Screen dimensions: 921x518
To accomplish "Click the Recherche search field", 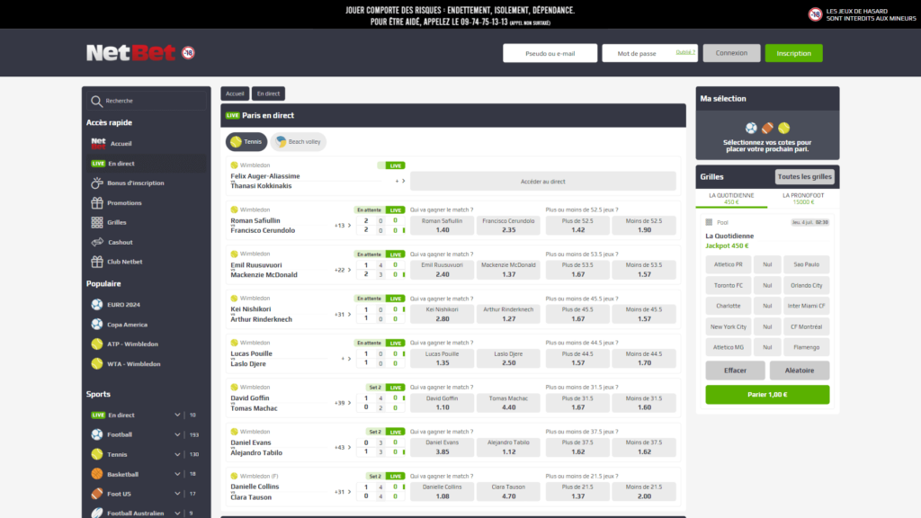I will [147, 101].
